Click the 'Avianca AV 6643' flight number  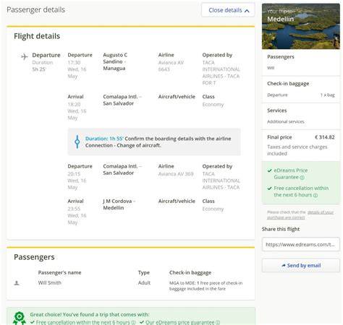[171, 66]
